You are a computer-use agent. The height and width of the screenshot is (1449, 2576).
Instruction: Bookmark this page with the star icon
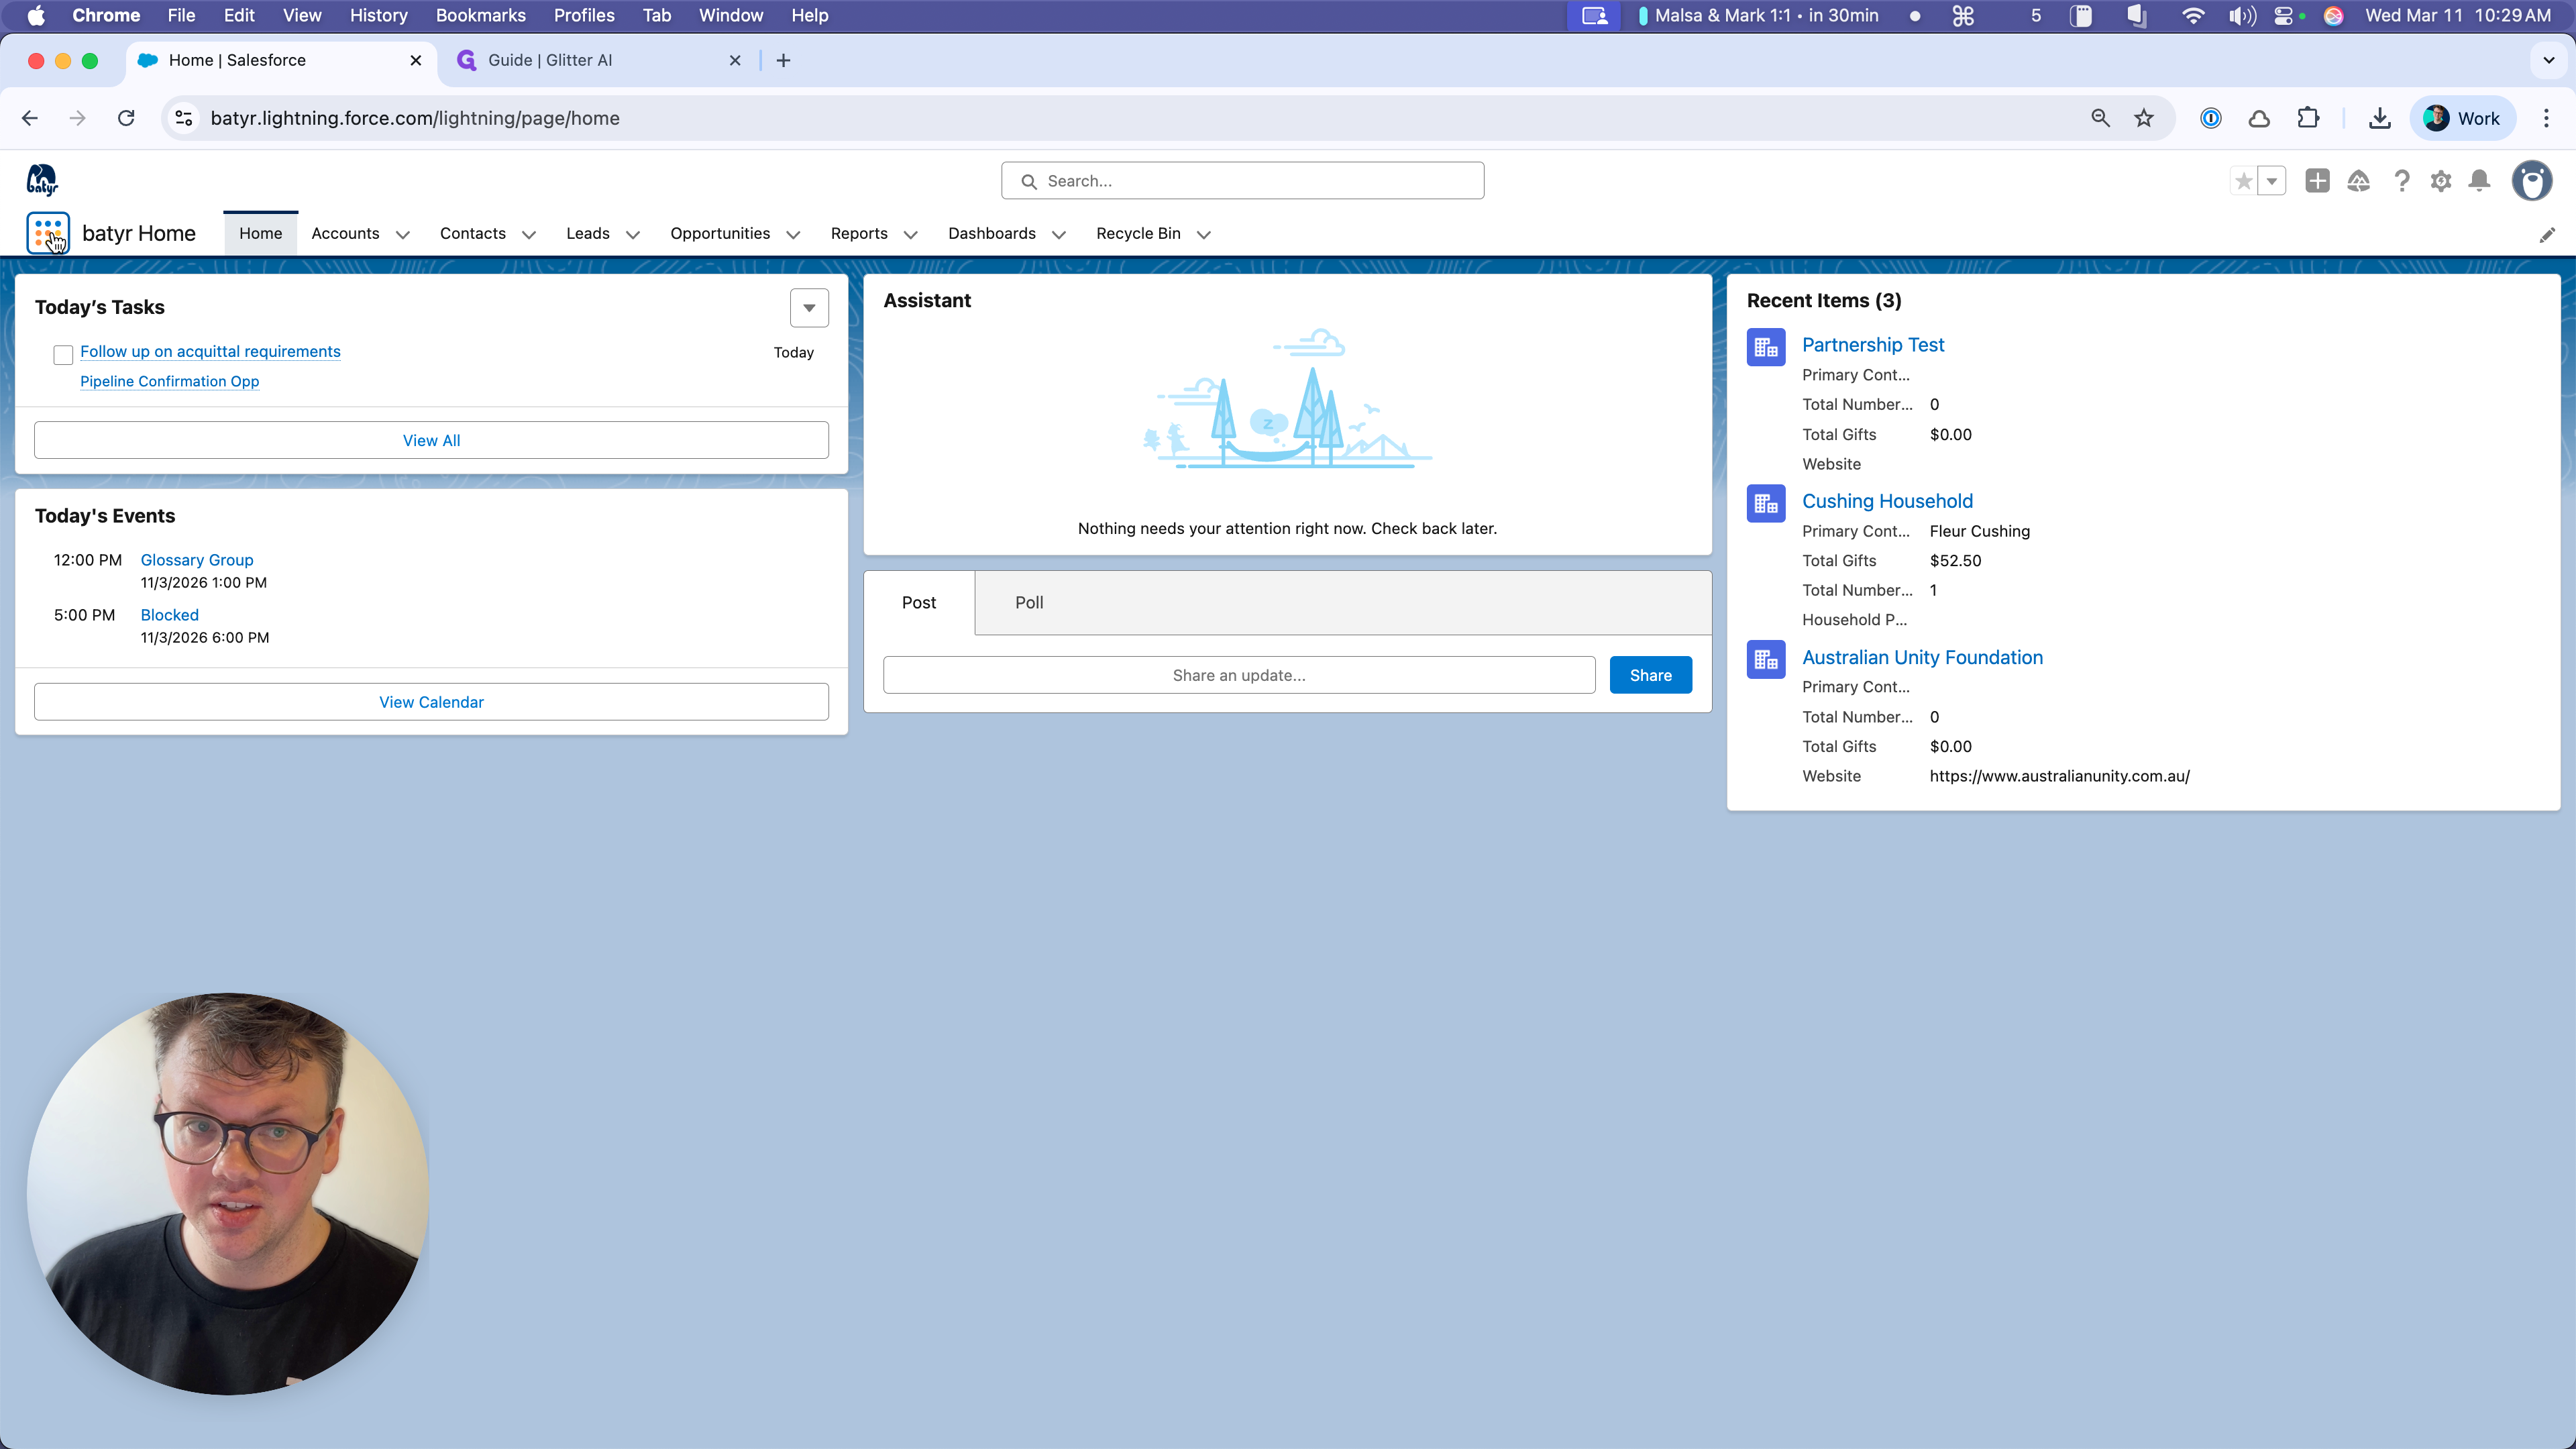coord(2144,118)
